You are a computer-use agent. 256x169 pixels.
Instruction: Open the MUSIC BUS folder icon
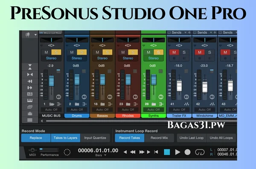click(x=52, y=104)
